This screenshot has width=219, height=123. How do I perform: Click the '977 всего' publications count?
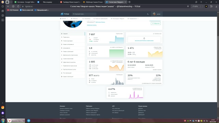(x=94, y=76)
